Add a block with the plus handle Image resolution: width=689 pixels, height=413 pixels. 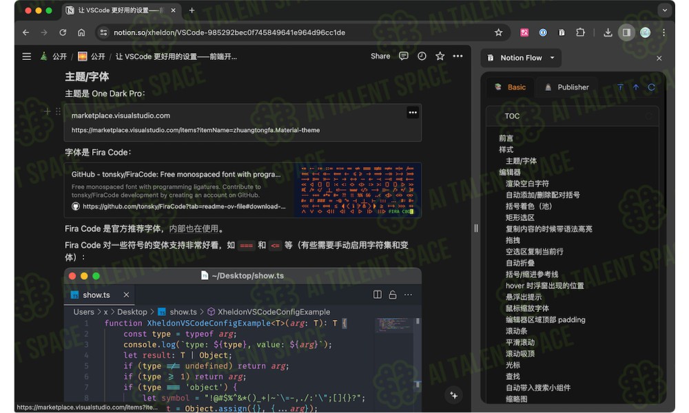coord(47,112)
